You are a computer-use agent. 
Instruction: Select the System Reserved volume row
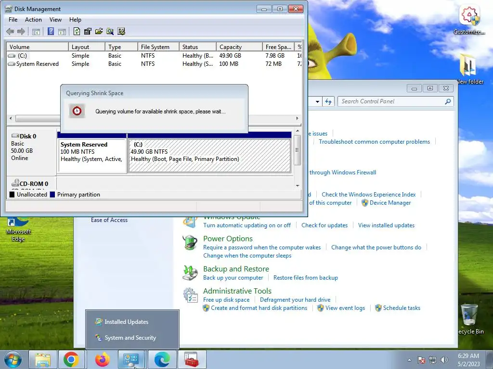pyautogui.click(x=154, y=64)
